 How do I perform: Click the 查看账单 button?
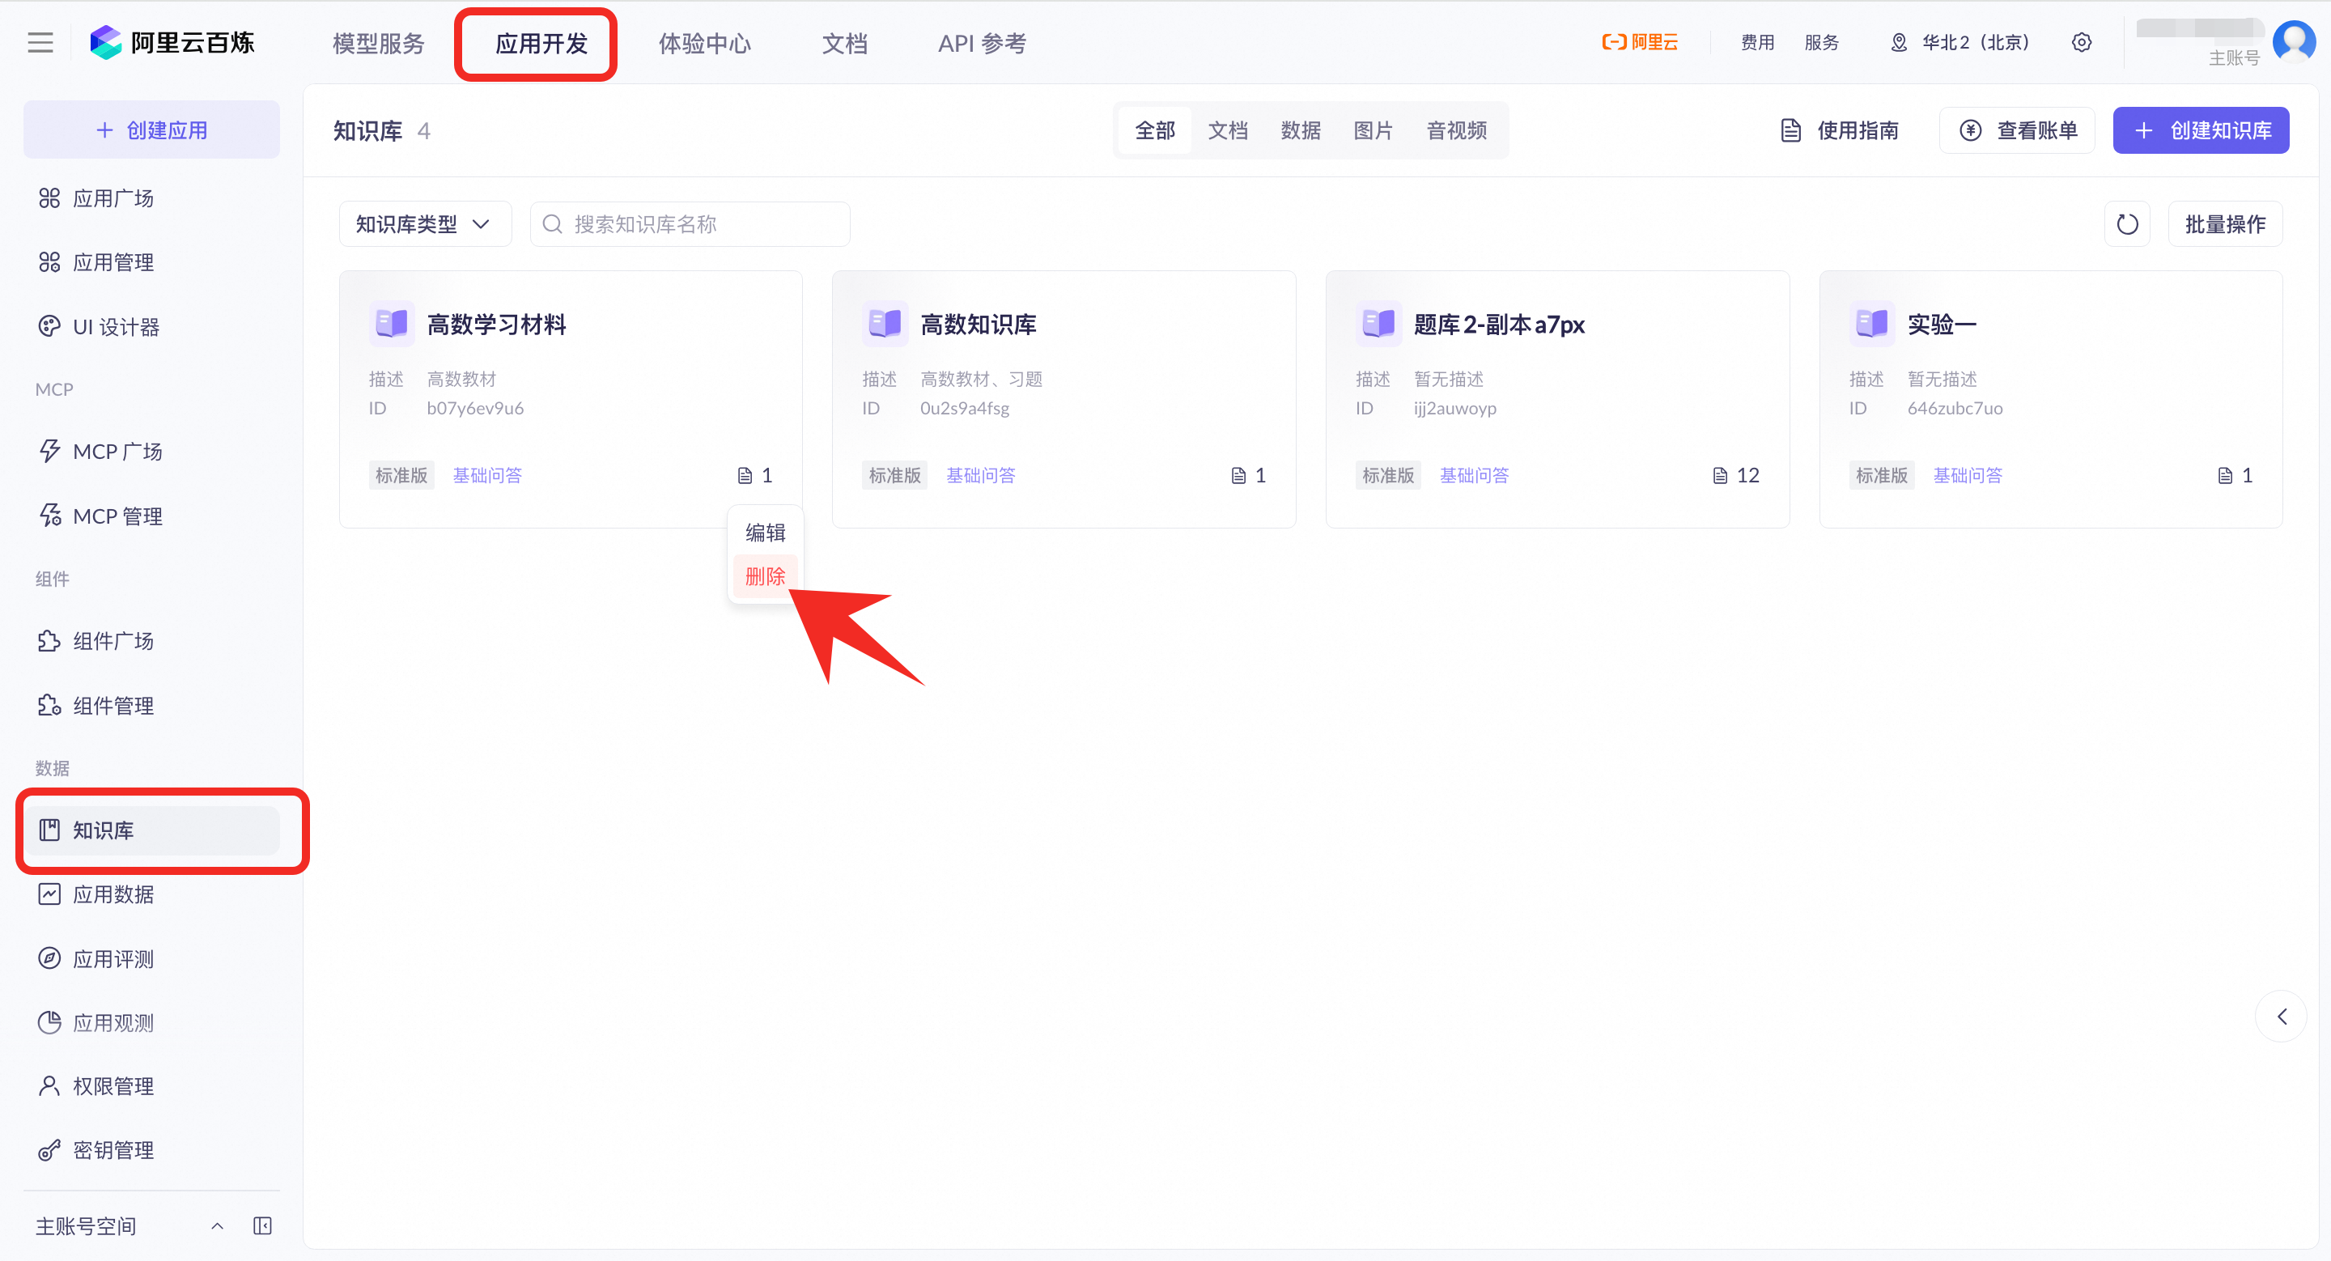(x=2017, y=130)
